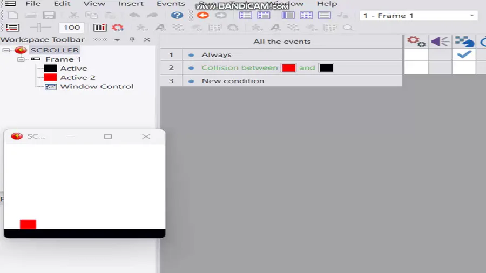Save the application with floppy disk icon
The height and width of the screenshot is (273, 486).
[49, 15]
